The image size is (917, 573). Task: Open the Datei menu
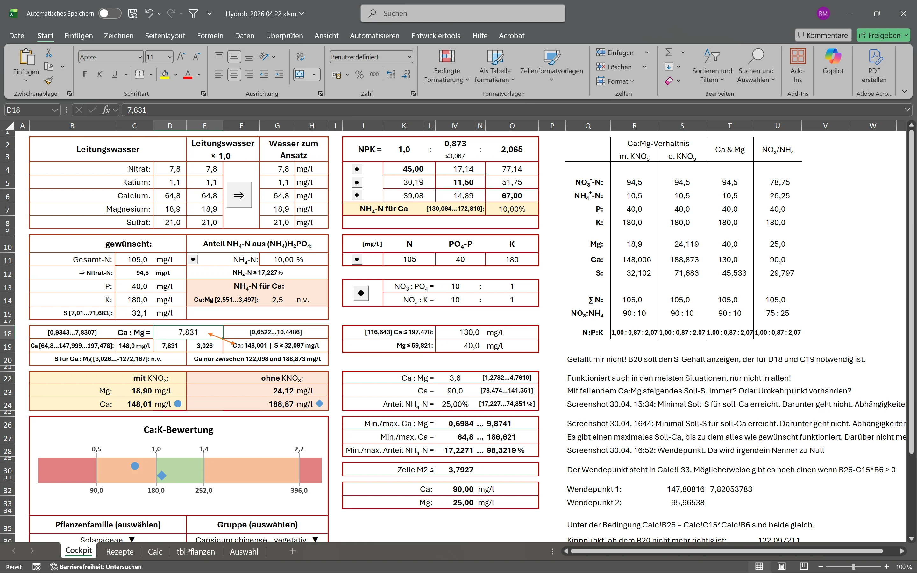tap(18, 36)
